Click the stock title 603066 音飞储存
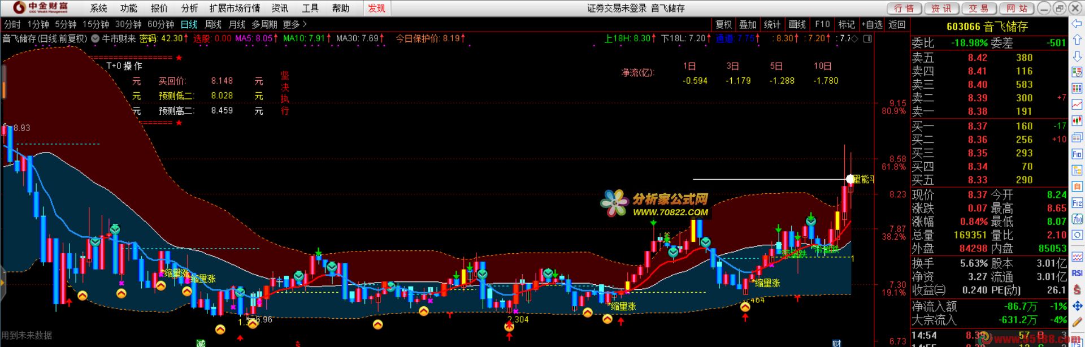 pyautogui.click(x=987, y=26)
